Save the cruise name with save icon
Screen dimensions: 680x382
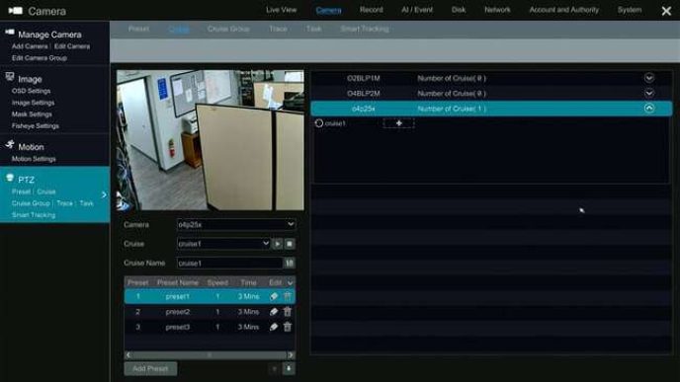(x=290, y=263)
